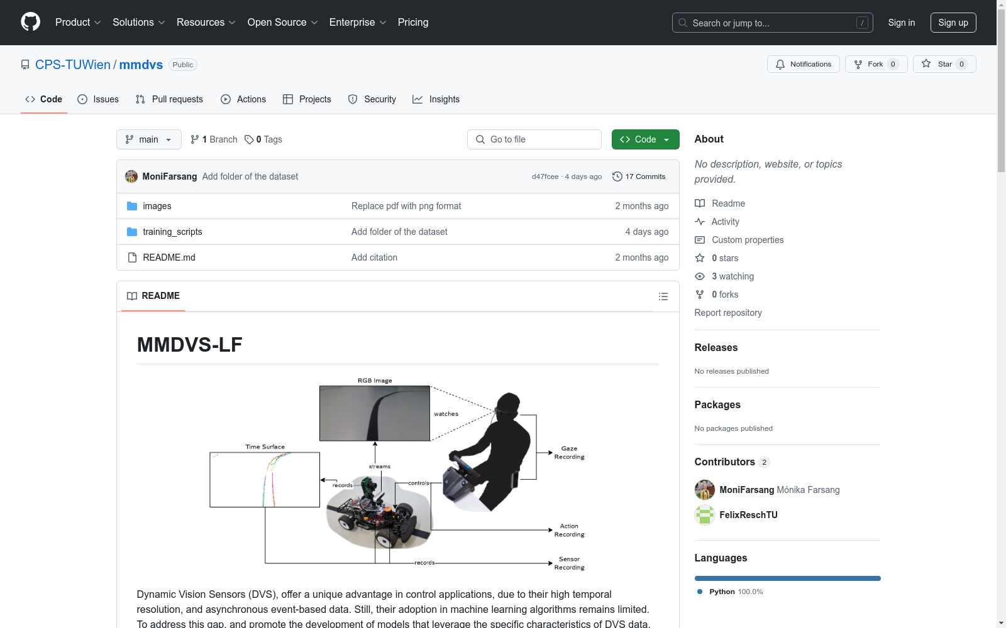The height and width of the screenshot is (628, 1006).
Task: Expand the Resources menu
Action: (206, 22)
